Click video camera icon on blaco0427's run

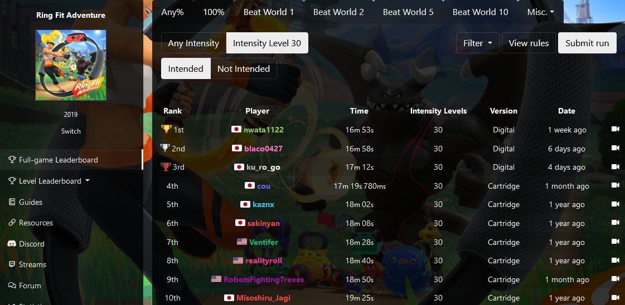click(x=615, y=148)
